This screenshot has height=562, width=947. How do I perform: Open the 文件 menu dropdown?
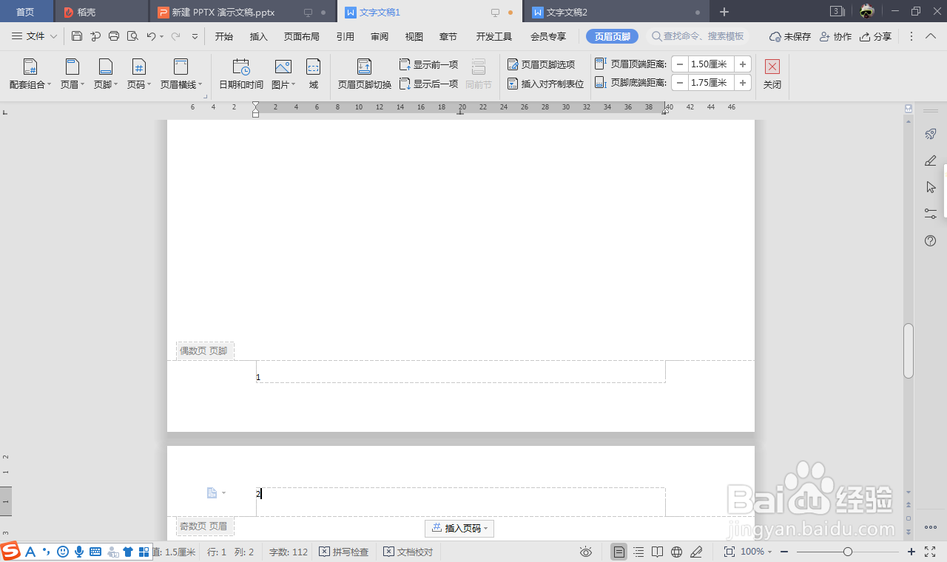(34, 36)
